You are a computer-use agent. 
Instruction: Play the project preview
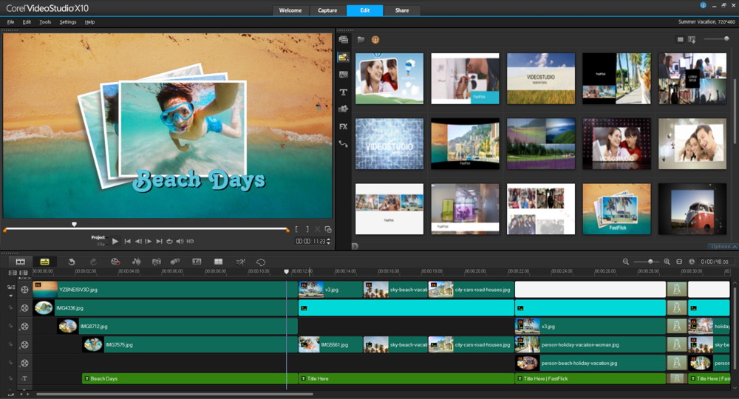click(115, 241)
